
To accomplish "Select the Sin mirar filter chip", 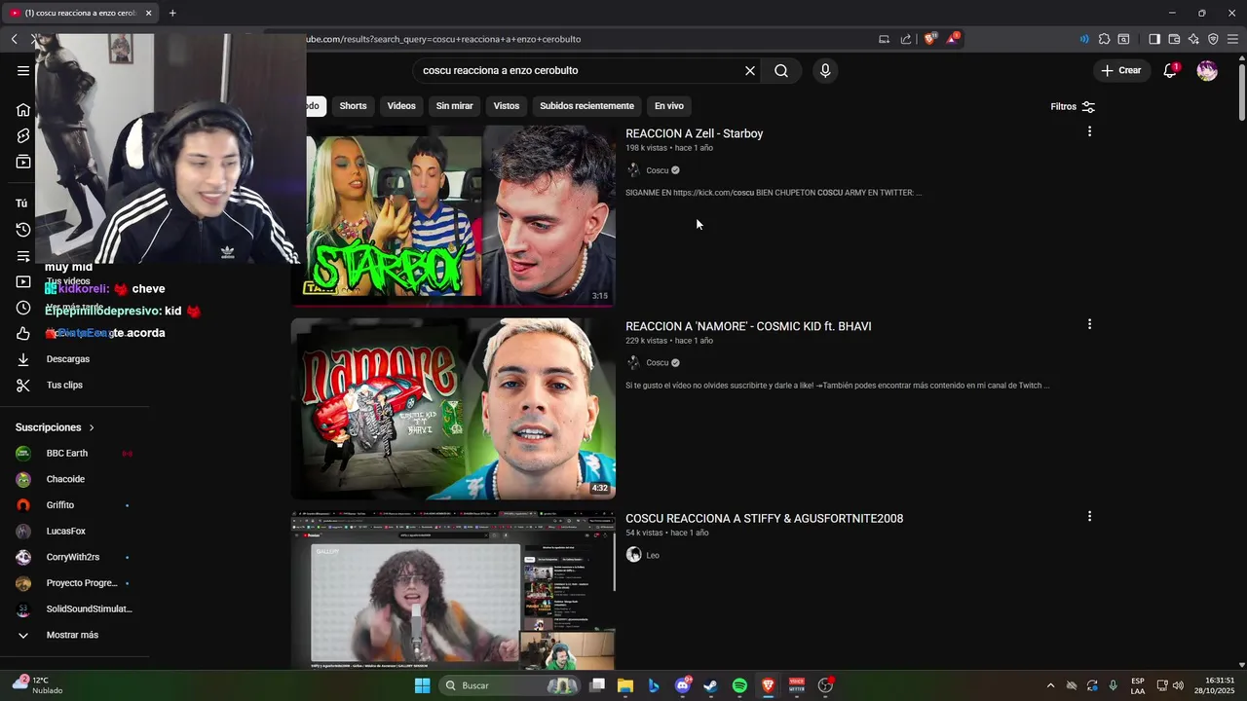I will pos(454,106).
